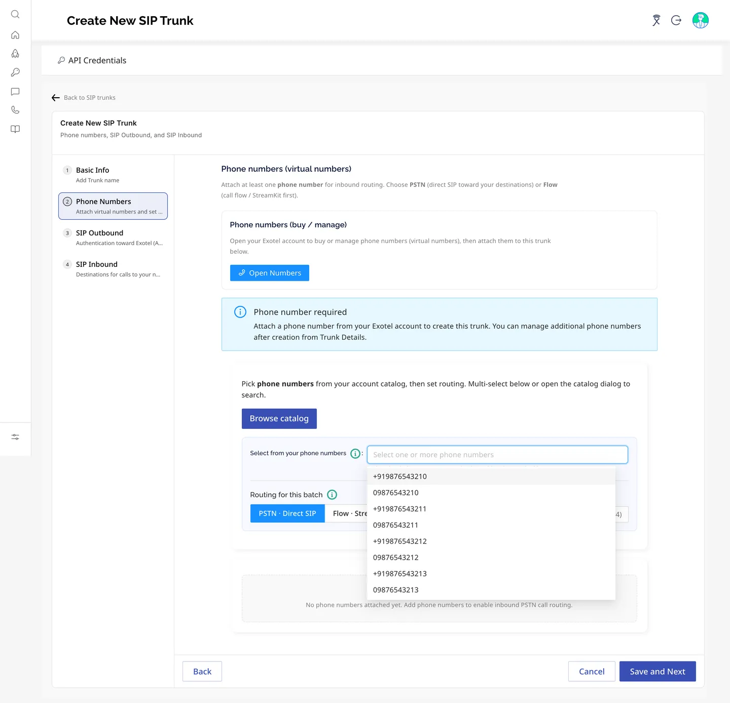Follow the Back to SIP trunks link
The height and width of the screenshot is (703, 730).
click(x=90, y=98)
